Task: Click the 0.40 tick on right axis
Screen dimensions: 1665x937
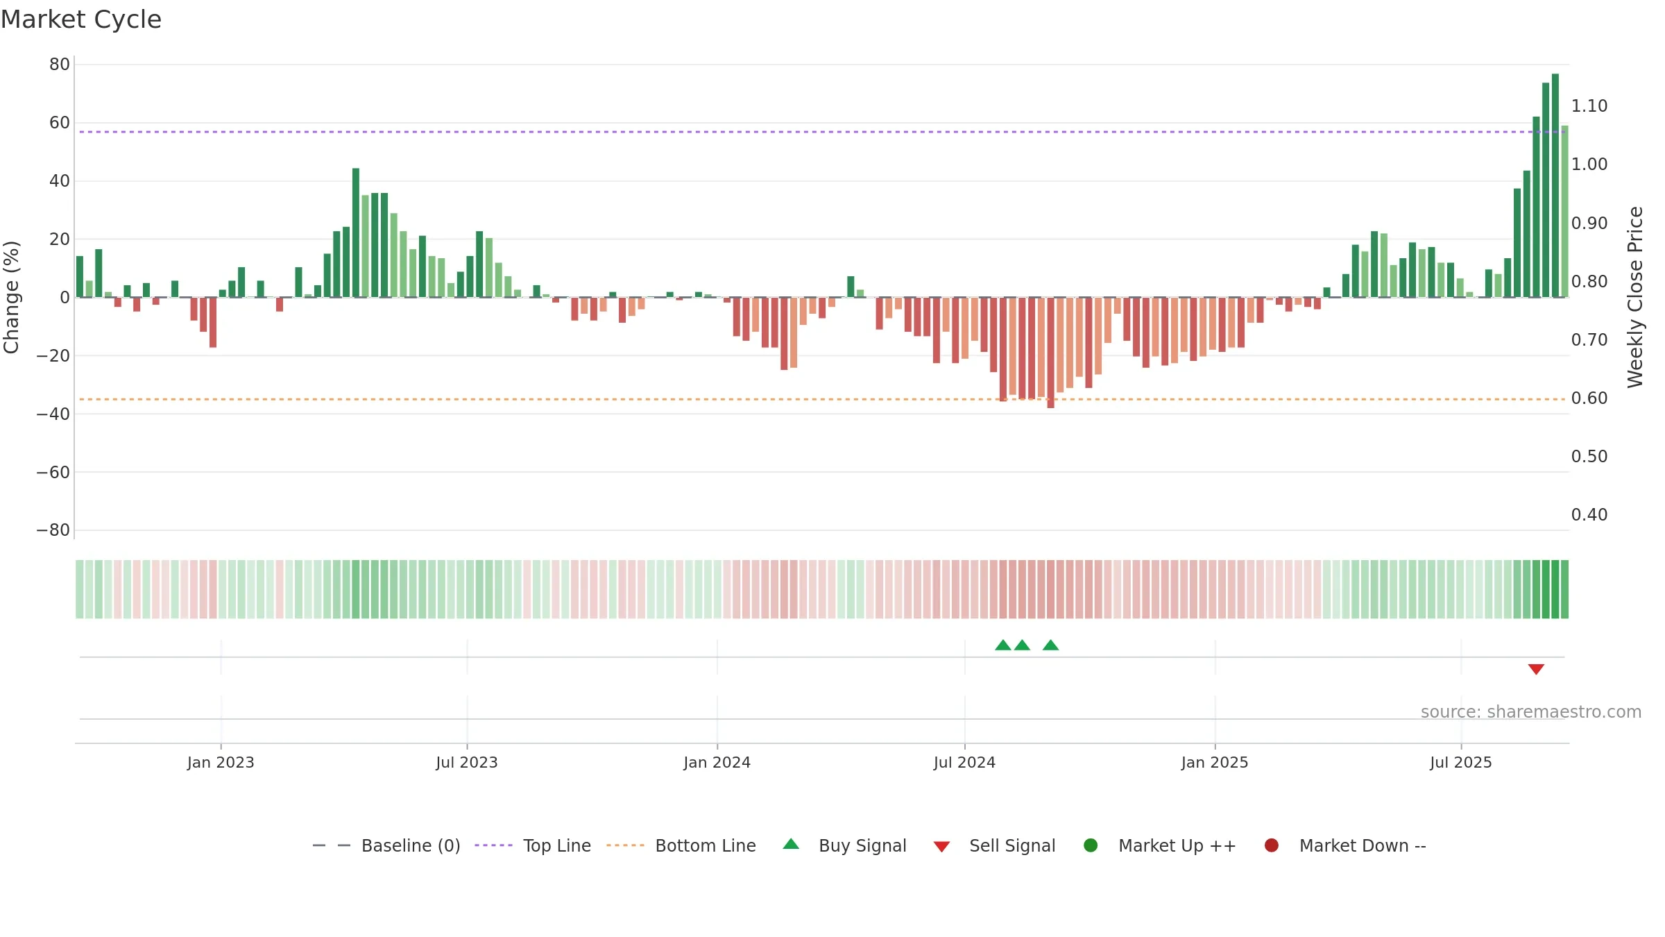Action: 1589,515
